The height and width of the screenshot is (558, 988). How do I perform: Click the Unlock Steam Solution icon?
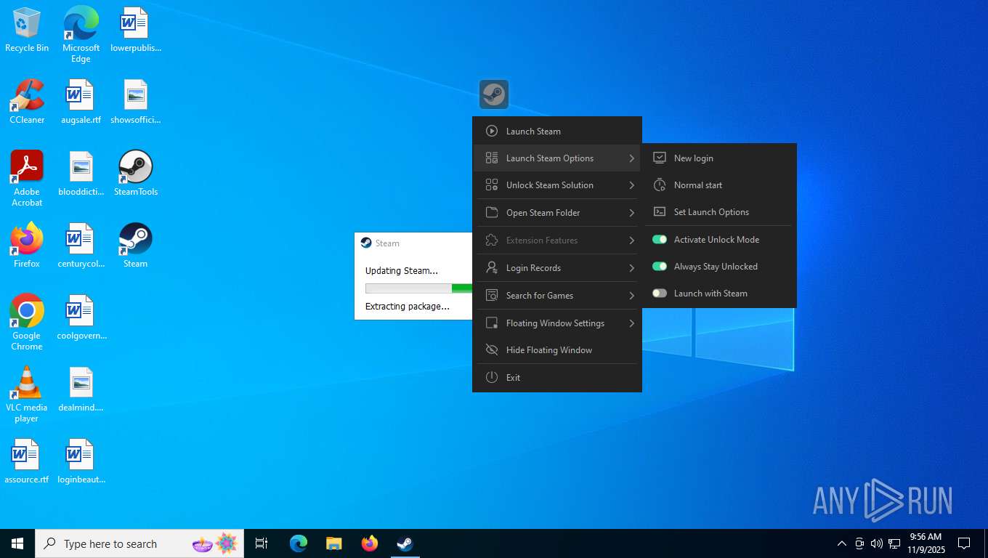[492, 185]
